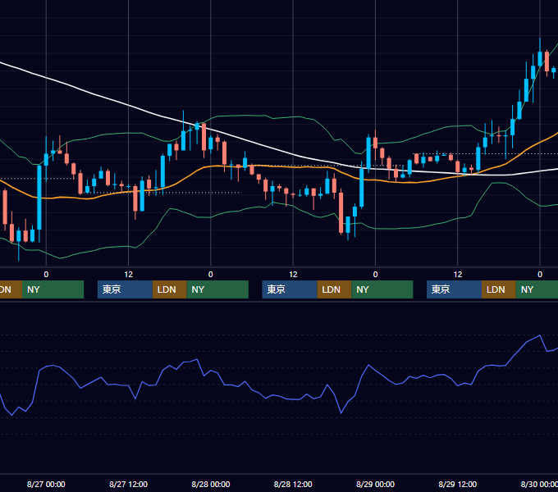Click the NY session block spanning 8/27 00:00
The width and height of the screenshot is (558, 492).
click(53, 289)
